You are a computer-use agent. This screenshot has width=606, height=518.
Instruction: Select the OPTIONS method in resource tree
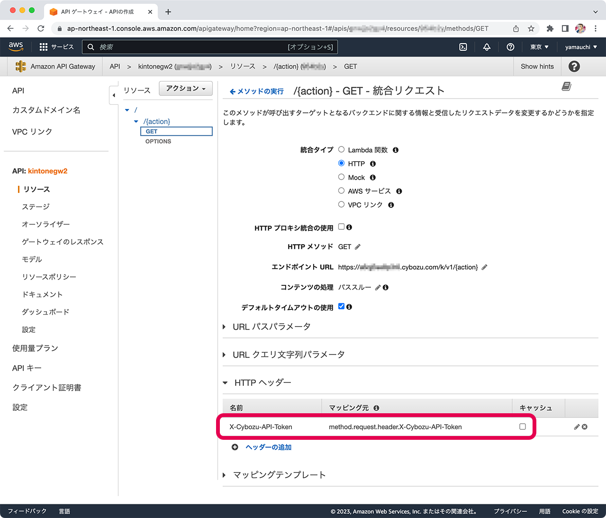[x=158, y=141]
